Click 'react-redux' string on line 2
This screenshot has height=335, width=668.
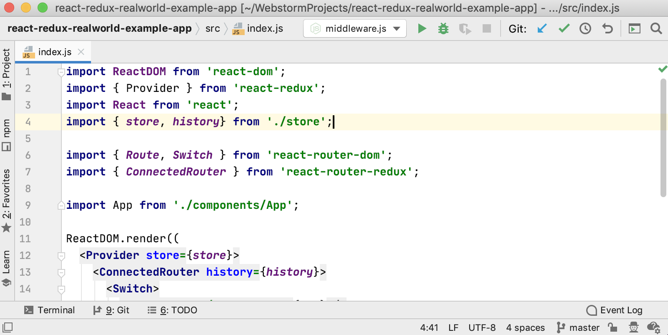point(276,88)
